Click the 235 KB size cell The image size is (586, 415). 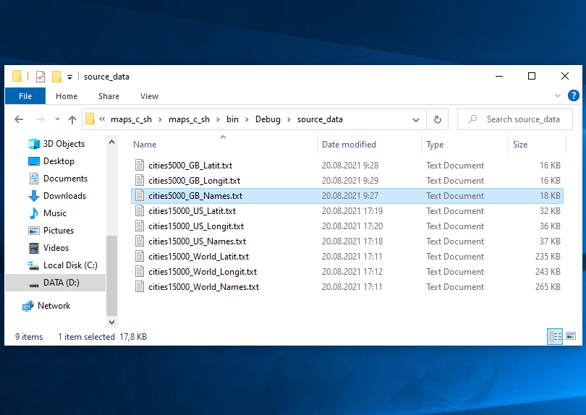tap(548, 257)
